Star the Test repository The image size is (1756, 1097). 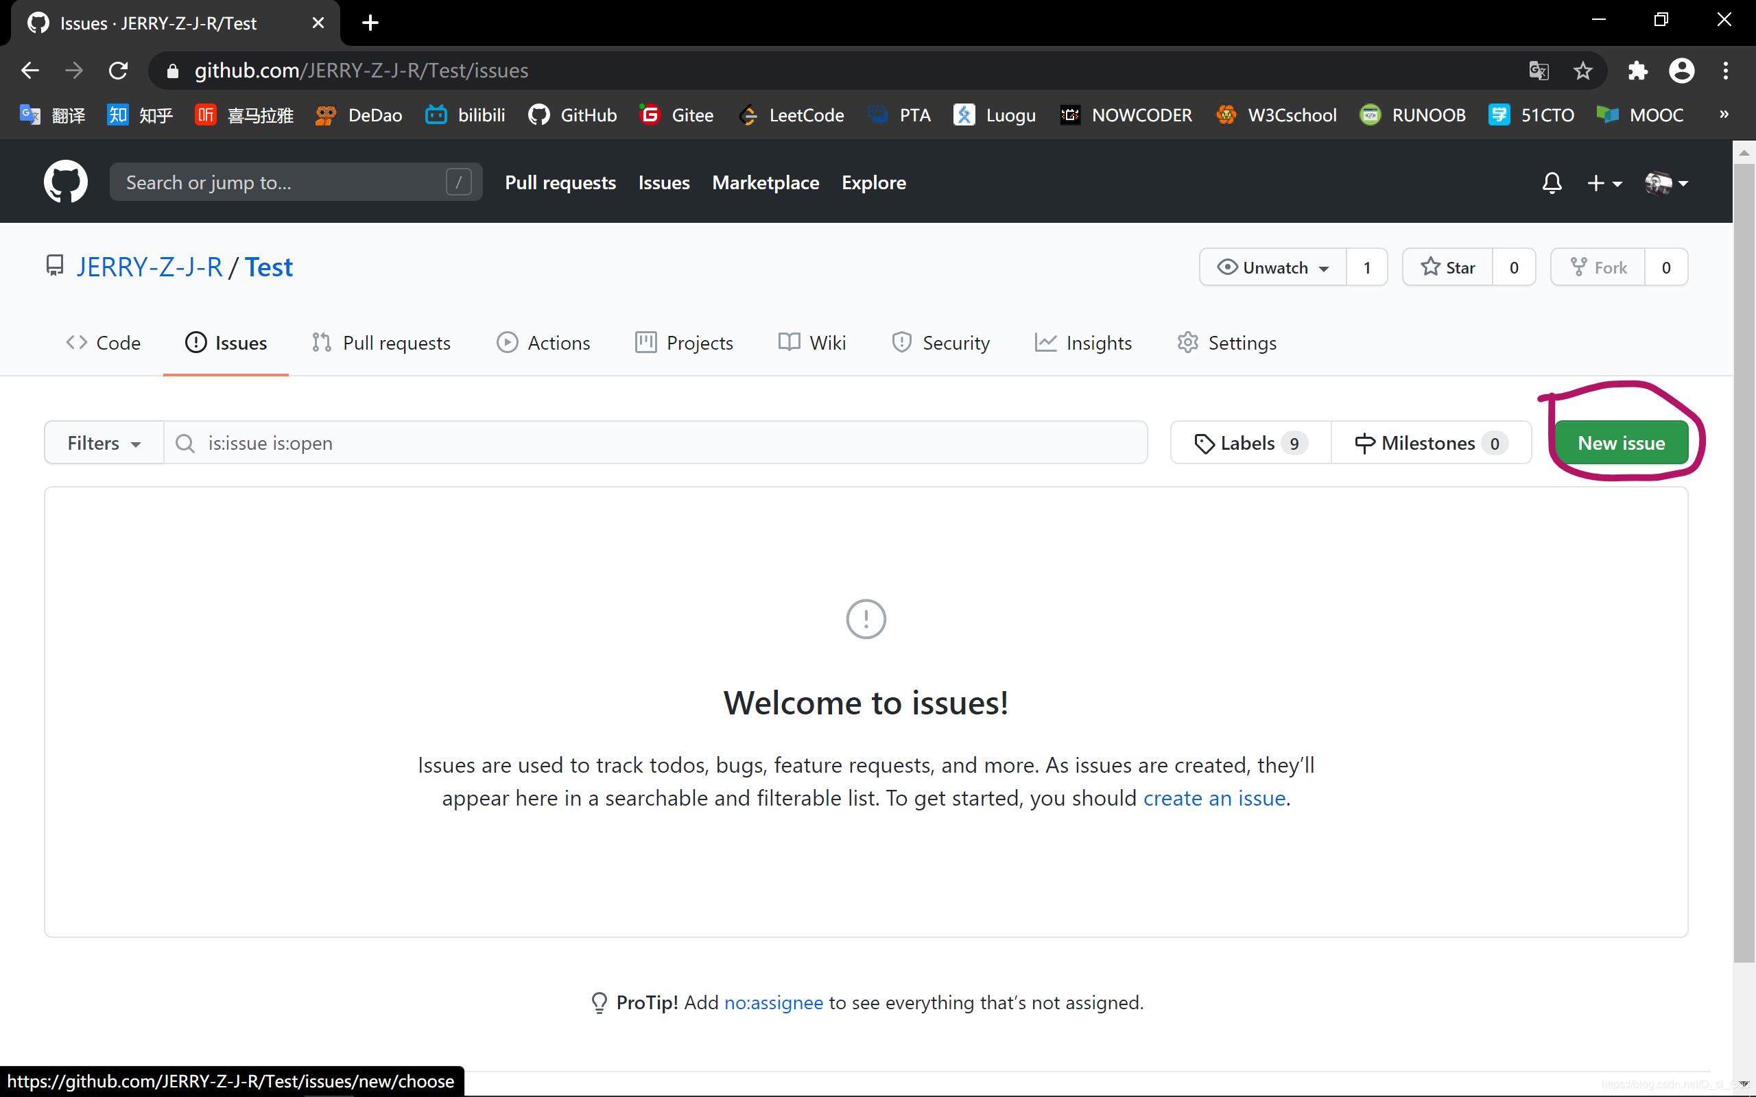pyautogui.click(x=1447, y=267)
